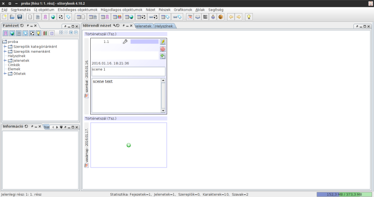Click the purple status bar on scene 1.1
Image resolution: width=374 pixels, height=197 pixels.
pyautogui.click(x=144, y=42)
